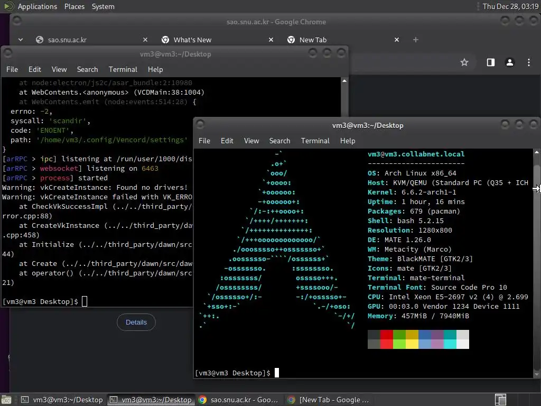The height and width of the screenshot is (406, 541).
Task: Close the What's New tab
Action: coord(271,40)
